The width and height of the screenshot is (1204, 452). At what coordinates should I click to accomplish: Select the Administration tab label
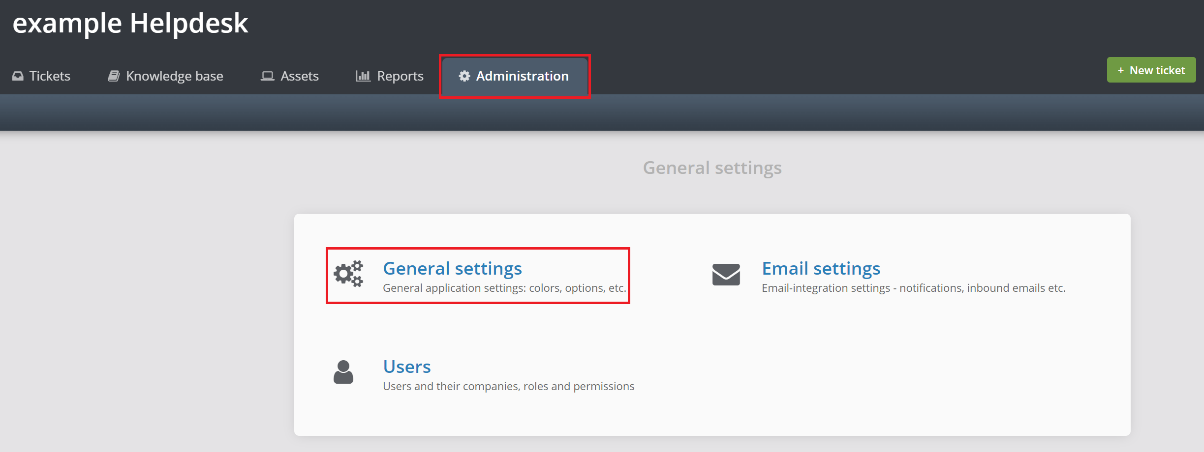[x=522, y=76]
